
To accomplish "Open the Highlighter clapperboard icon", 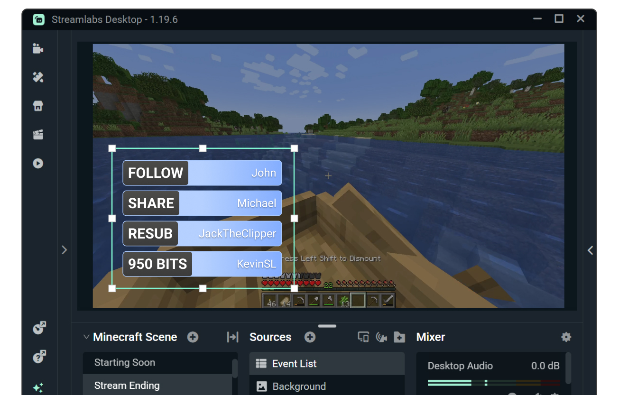I will (x=38, y=134).
